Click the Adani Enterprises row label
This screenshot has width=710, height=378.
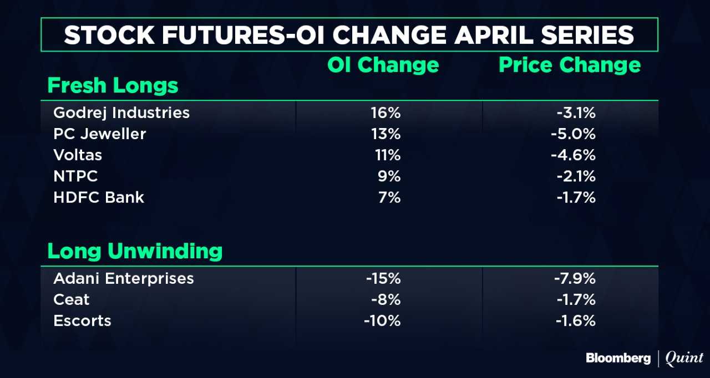[124, 278]
